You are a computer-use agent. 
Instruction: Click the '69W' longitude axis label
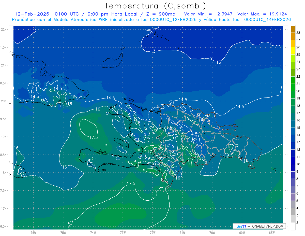tap(242, 233)
